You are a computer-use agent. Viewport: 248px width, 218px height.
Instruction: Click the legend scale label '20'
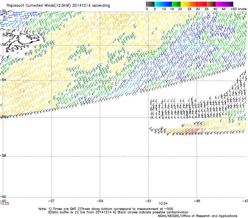pyautogui.click(x=180, y=9)
